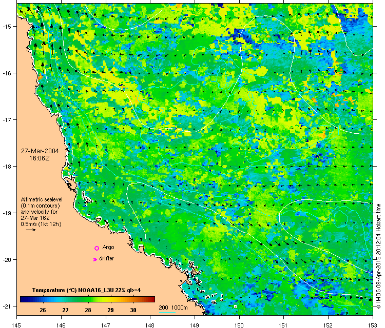Click the colorbar value 28

pyautogui.click(x=88, y=310)
